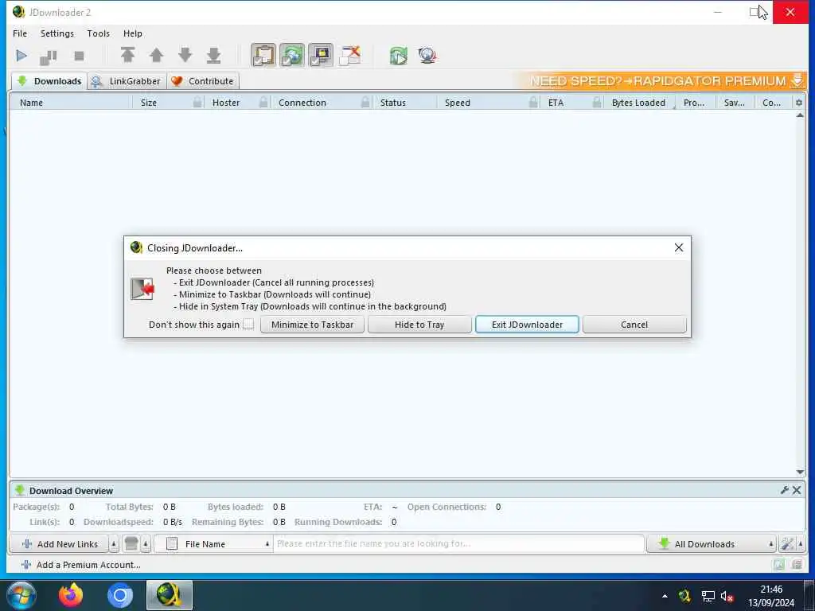Click the muted volume tray icon
The image size is (815, 611).
click(x=727, y=597)
